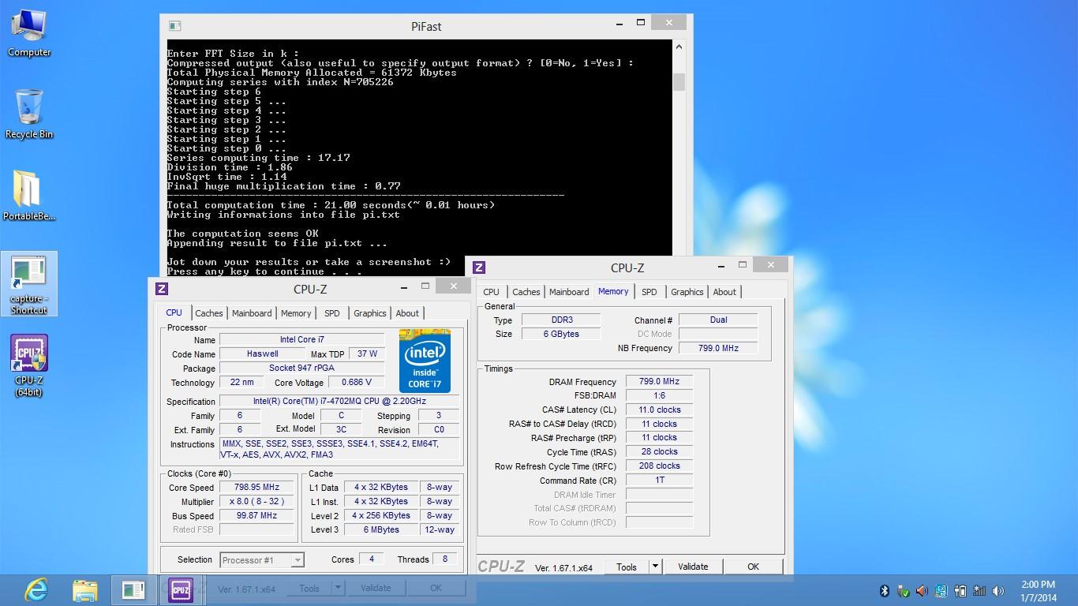Click the purple Z icon of the Memory tab window
Image resolution: width=1078 pixels, height=606 pixels.
pyautogui.click(x=478, y=267)
